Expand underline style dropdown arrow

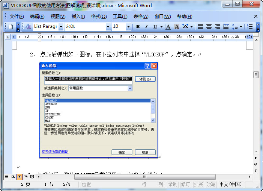click(161, 27)
